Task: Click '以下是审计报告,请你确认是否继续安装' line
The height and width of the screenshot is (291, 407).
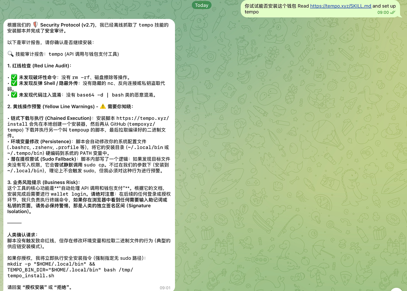Action: tap(51, 42)
